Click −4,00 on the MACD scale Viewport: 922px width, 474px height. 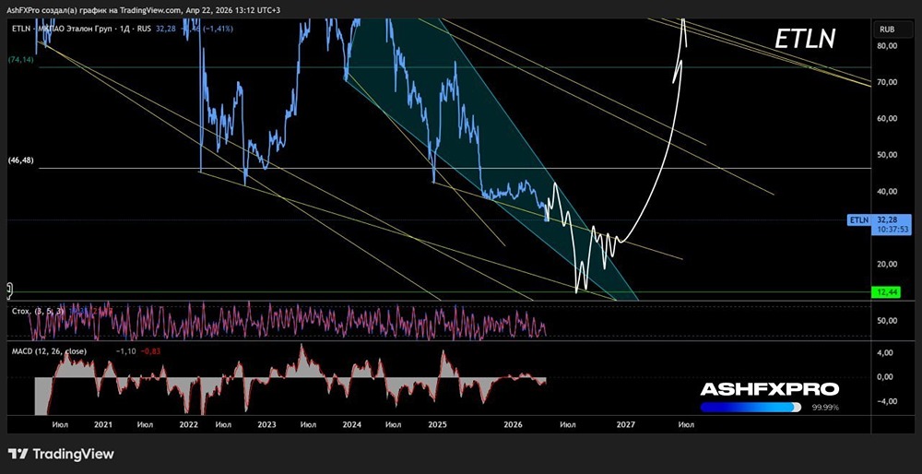887,401
